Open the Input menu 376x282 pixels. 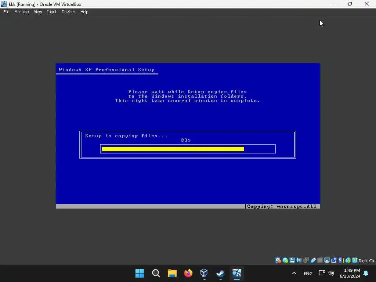pyautogui.click(x=52, y=12)
